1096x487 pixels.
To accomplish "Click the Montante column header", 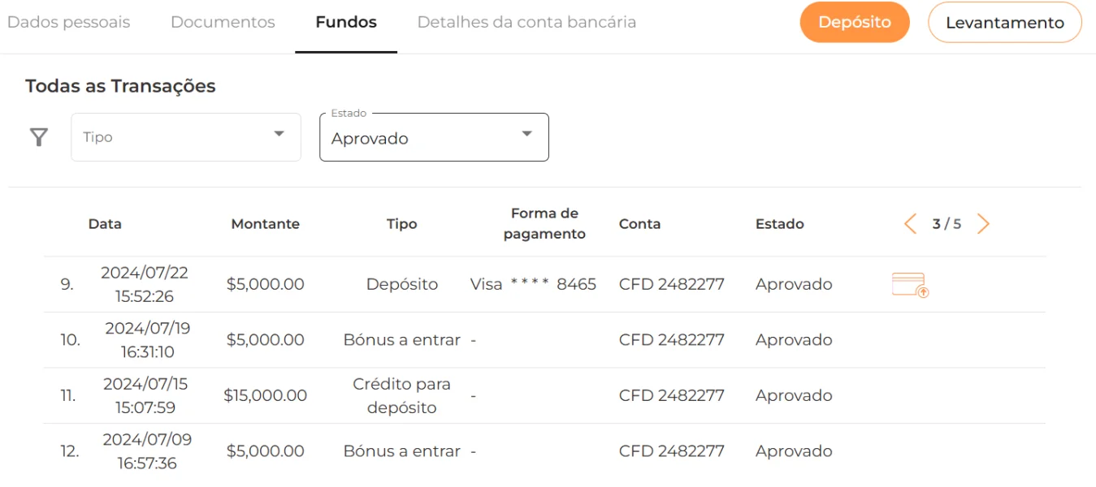I will click(265, 224).
